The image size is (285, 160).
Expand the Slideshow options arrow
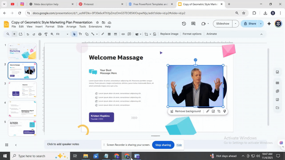coord(235,24)
